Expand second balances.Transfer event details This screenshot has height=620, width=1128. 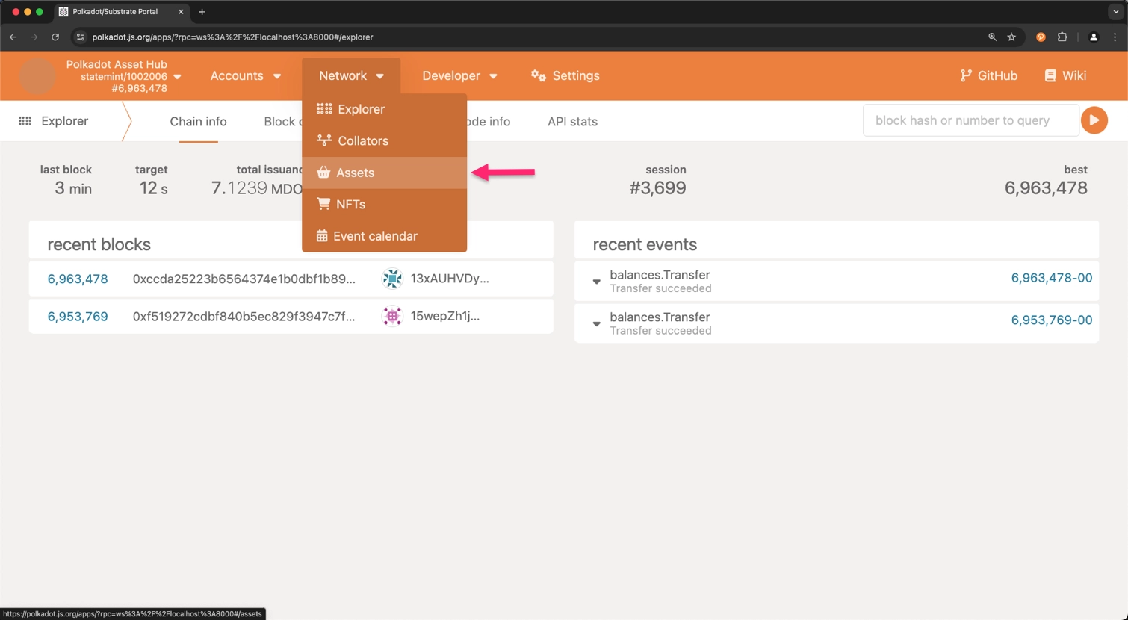[596, 324]
